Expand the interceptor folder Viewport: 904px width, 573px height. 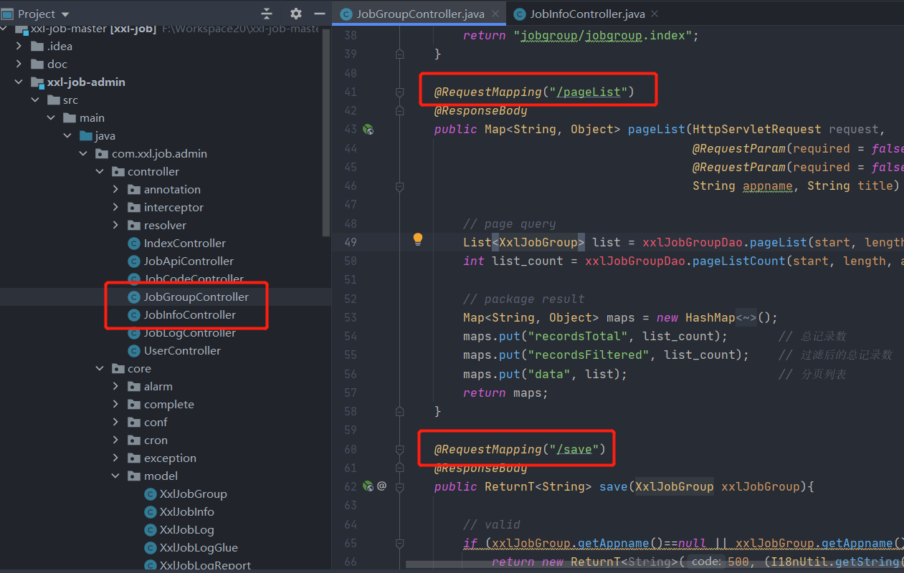116,207
